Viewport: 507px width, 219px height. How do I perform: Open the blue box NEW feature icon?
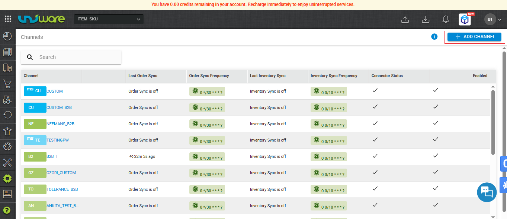pyautogui.click(x=465, y=20)
